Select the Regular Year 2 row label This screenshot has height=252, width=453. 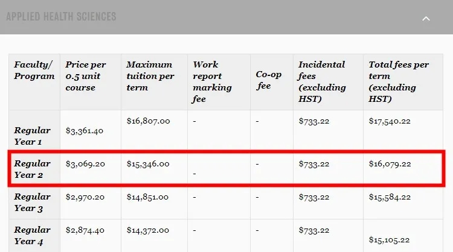[x=33, y=169]
